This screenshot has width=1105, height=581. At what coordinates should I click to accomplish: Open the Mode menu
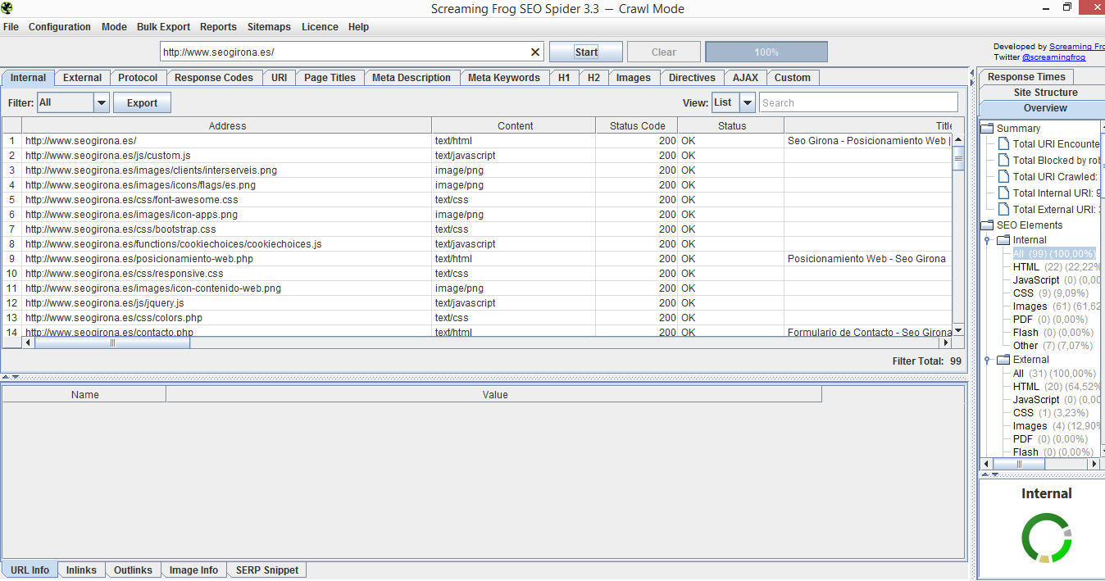[x=114, y=27]
